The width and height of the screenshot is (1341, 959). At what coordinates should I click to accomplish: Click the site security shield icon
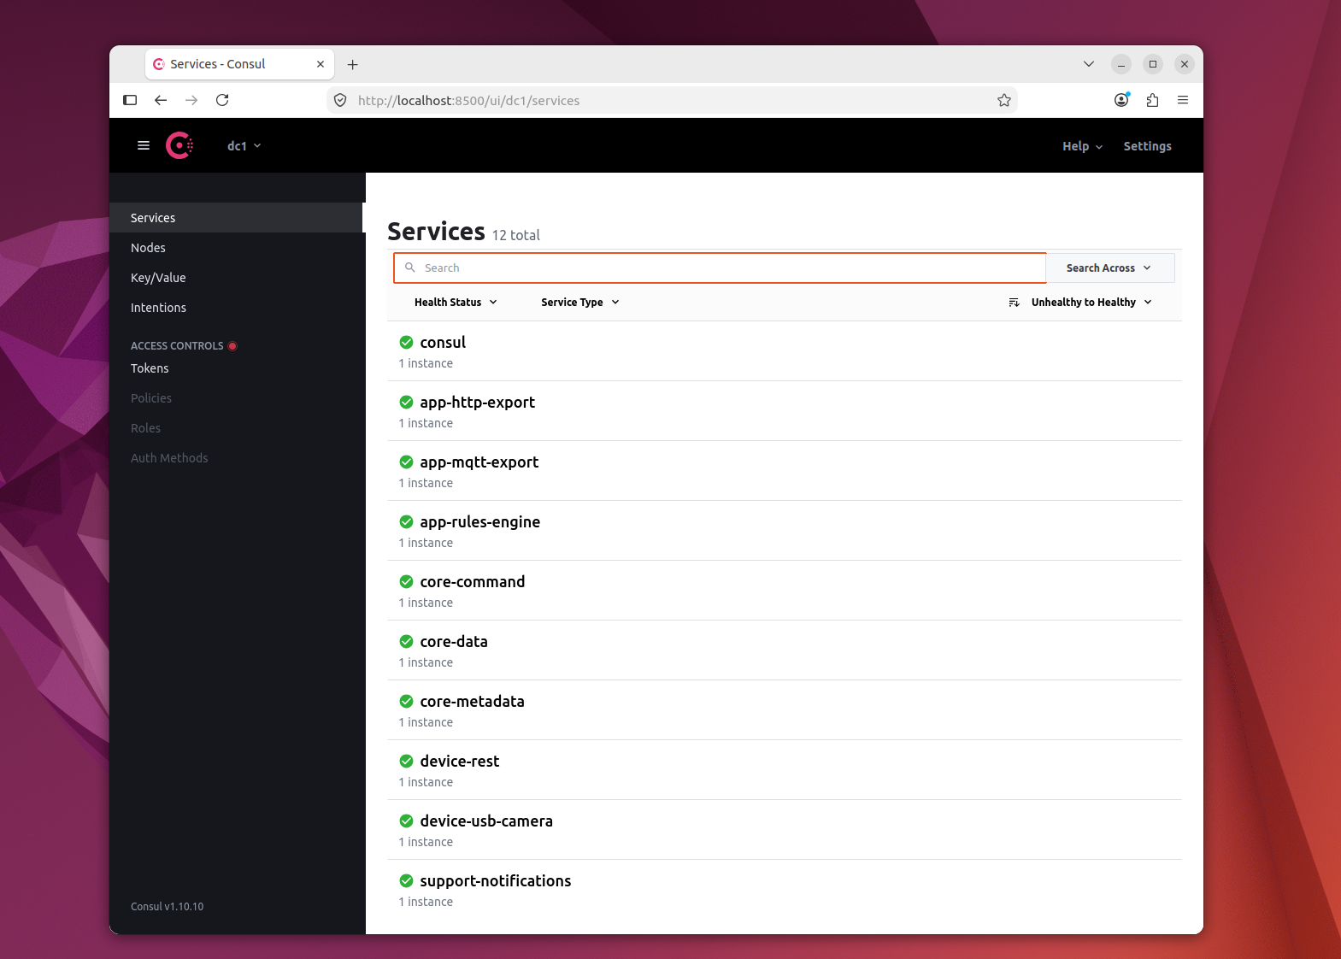point(340,100)
